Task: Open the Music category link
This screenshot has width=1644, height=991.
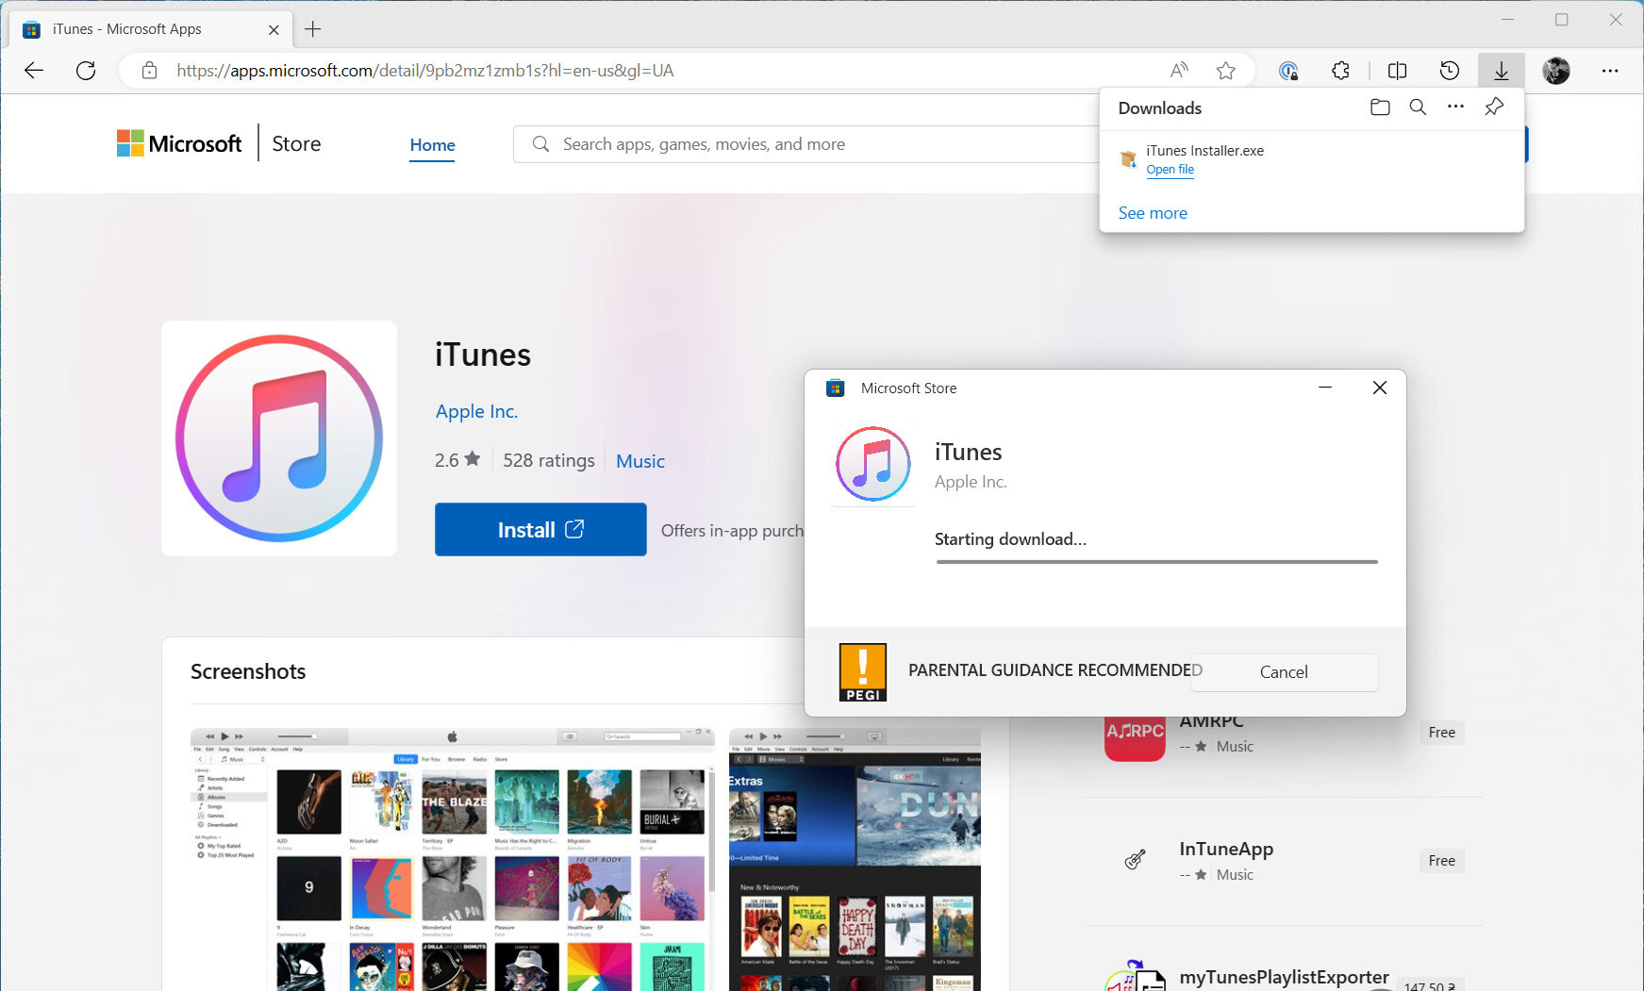Action: click(x=640, y=461)
